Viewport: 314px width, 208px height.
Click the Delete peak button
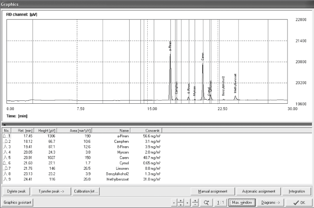click(x=17, y=191)
